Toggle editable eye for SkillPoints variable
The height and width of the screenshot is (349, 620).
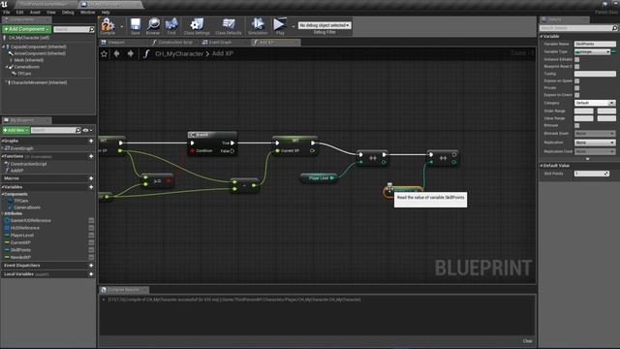(91, 250)
